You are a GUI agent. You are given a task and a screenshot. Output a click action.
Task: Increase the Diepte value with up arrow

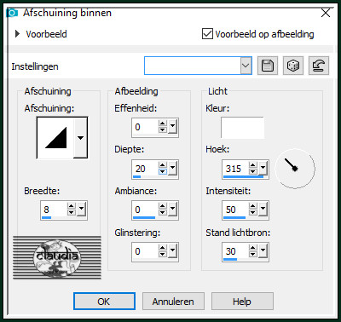pyautogui.click(x=163, y=164)
